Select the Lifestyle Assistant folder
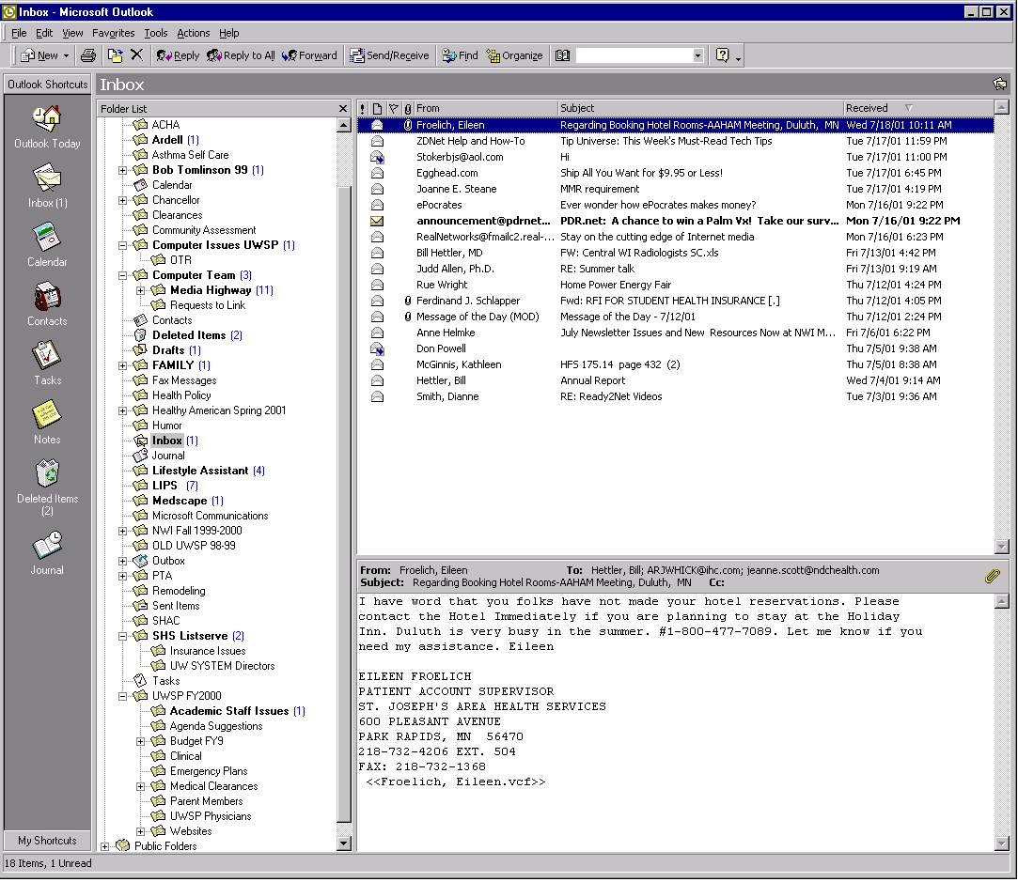The image size is (1018, 882). pyautogui.click(x=200, y=471)
